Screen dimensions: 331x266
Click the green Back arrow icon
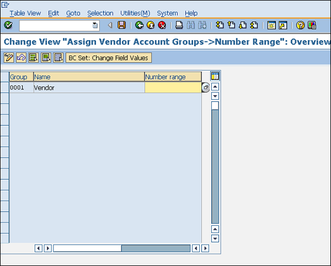[x=139, y=25]
